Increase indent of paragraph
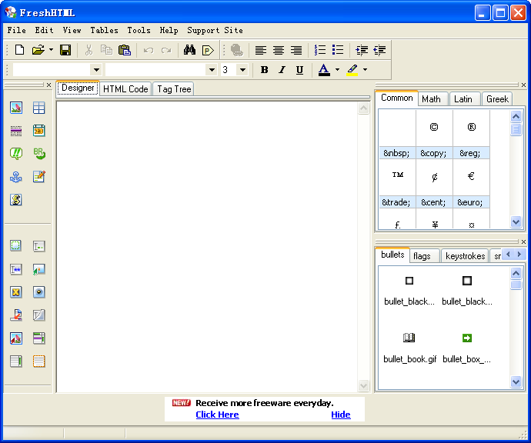 362,50
